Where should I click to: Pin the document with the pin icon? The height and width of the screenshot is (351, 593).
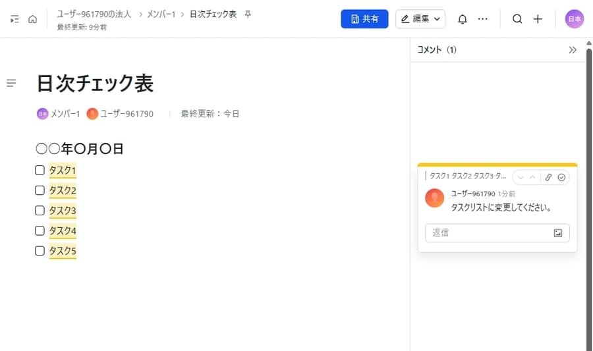pos(248,14)
